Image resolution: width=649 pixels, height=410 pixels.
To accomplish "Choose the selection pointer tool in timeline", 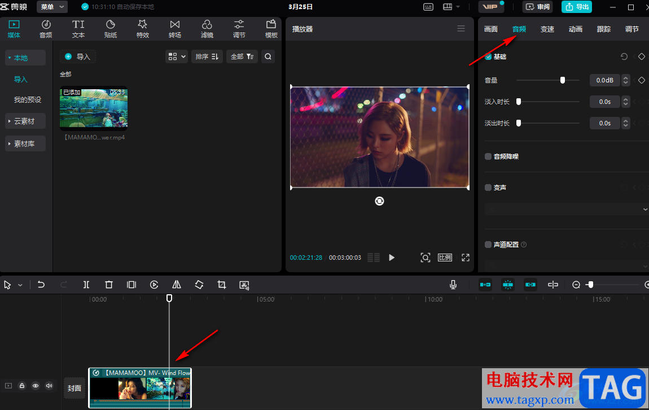I will pyautogui.click(x=7, y=285).
